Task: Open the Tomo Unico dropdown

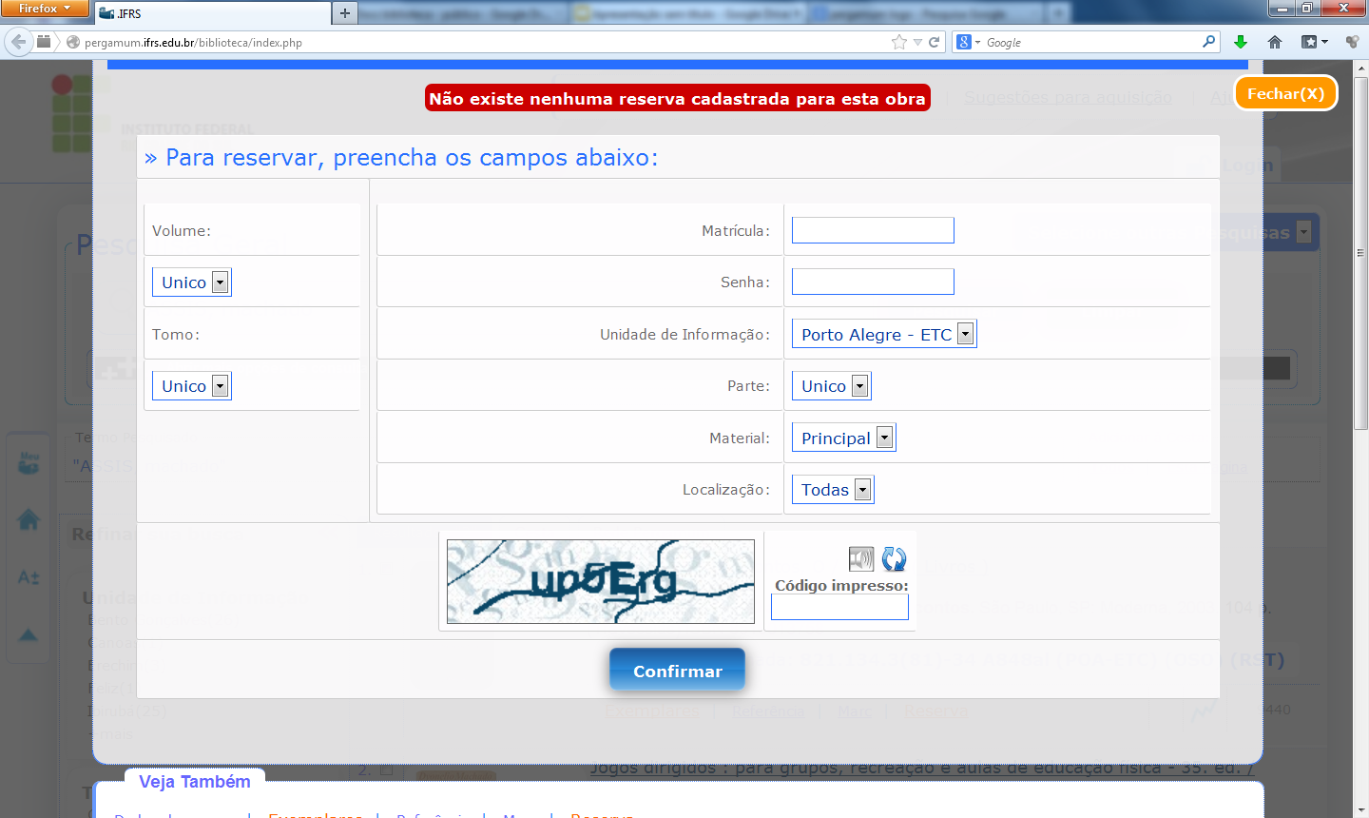Action: point(191,386)
